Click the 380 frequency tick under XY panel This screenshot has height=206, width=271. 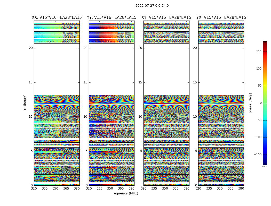[186, 188]
